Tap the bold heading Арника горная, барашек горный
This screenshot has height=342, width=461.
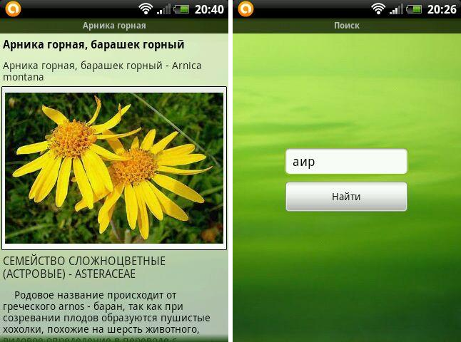click(x=93, y=45)
